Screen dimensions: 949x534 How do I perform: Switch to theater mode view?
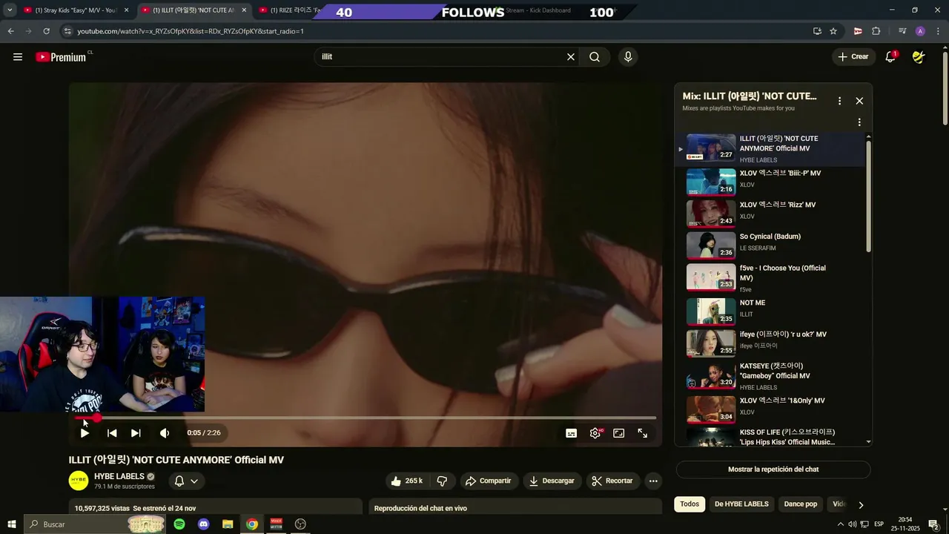click(619, 433)
